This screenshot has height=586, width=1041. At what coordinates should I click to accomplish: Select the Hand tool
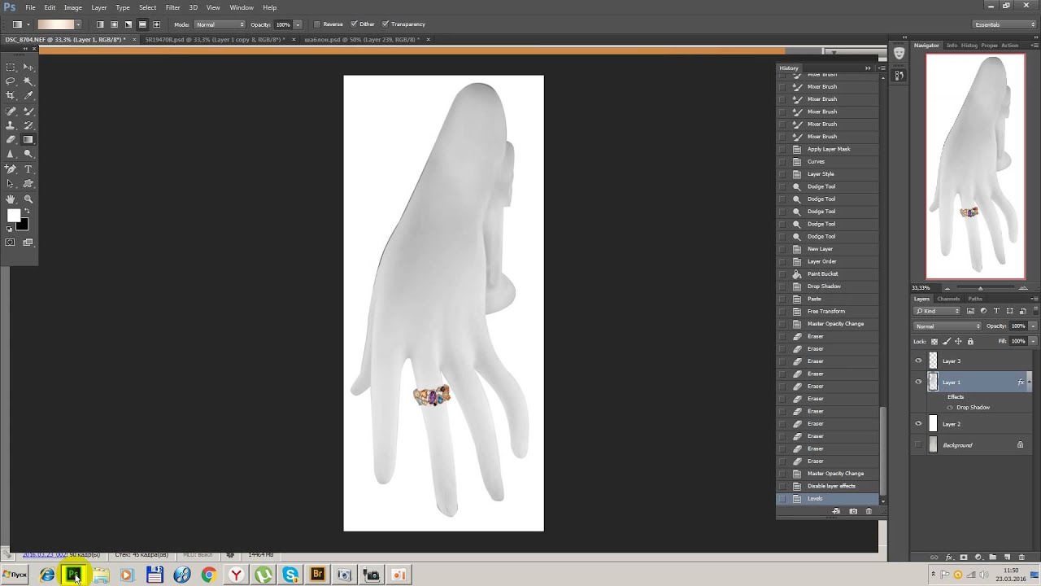pyautogui.click(x=11, y=199)
